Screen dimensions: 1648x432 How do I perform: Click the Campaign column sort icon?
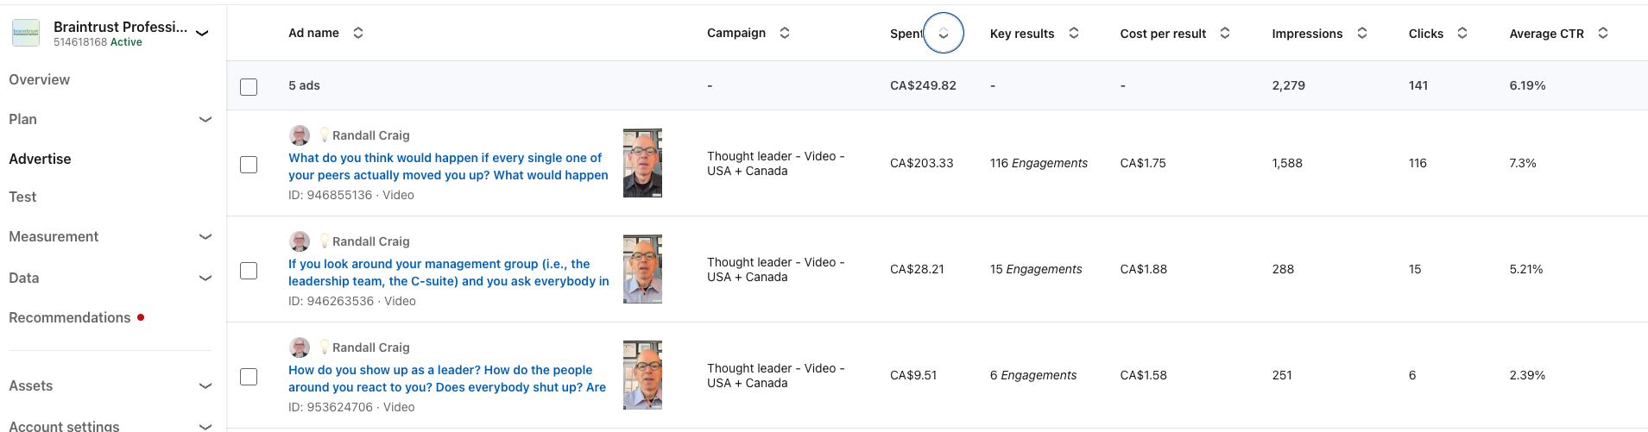click(785, 33)
